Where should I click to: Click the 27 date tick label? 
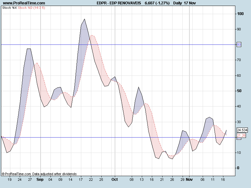coord(30,180)
